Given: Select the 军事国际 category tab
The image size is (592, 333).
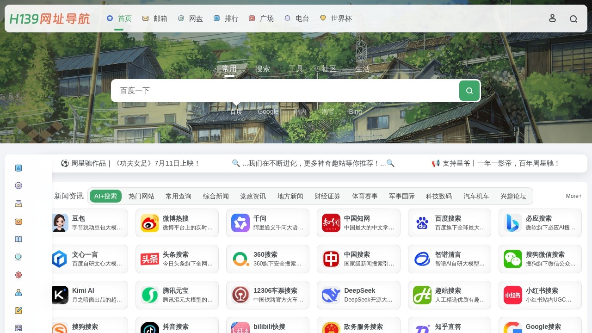Looking at the screenshot, I should pos(402,196).
